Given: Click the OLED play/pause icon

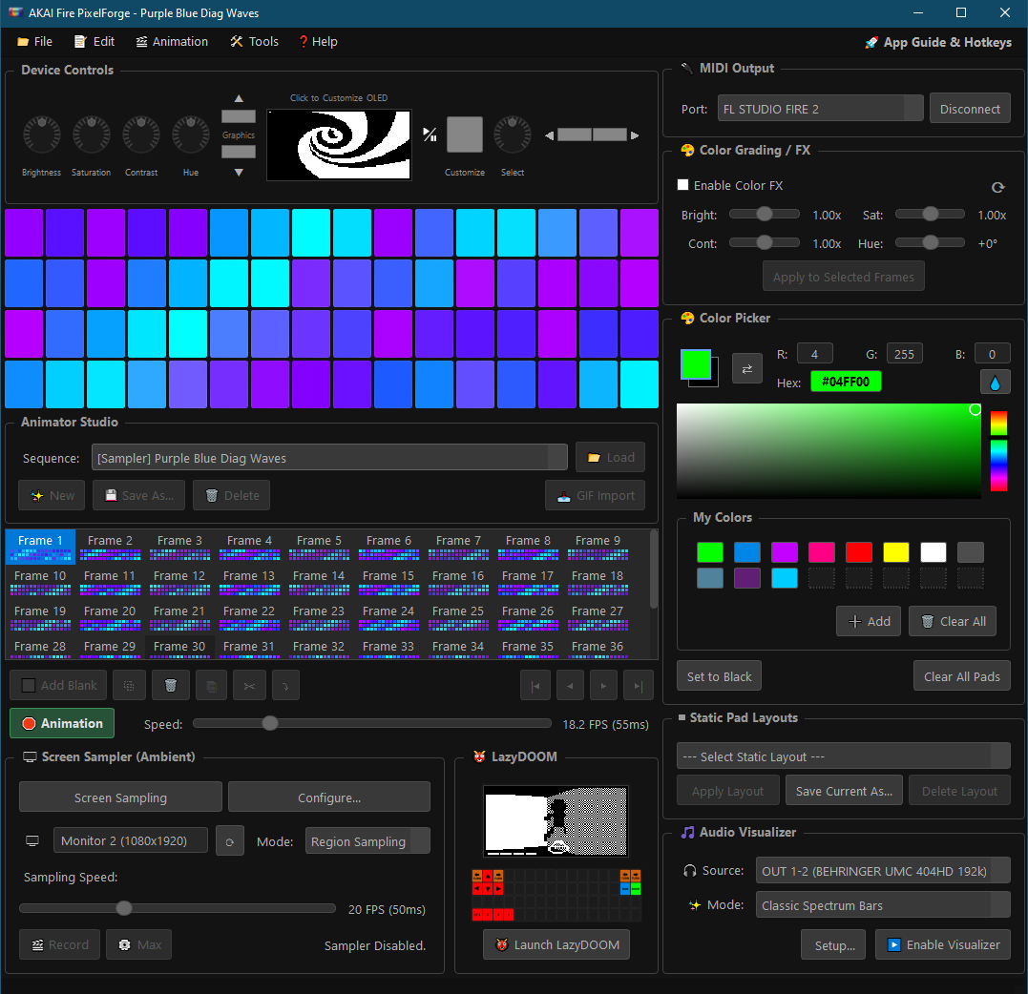Looking at the screenshot, I should coord(430,135).
